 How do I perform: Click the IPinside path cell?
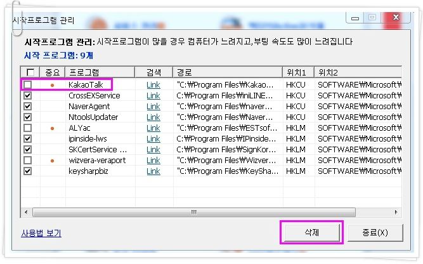point(226,139)
